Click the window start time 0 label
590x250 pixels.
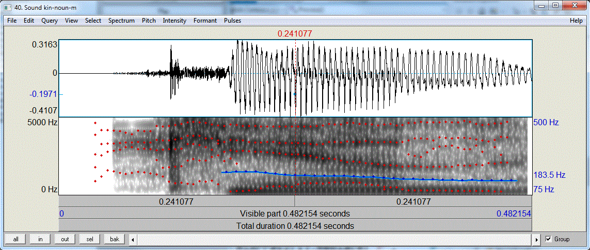coord(62,213)
